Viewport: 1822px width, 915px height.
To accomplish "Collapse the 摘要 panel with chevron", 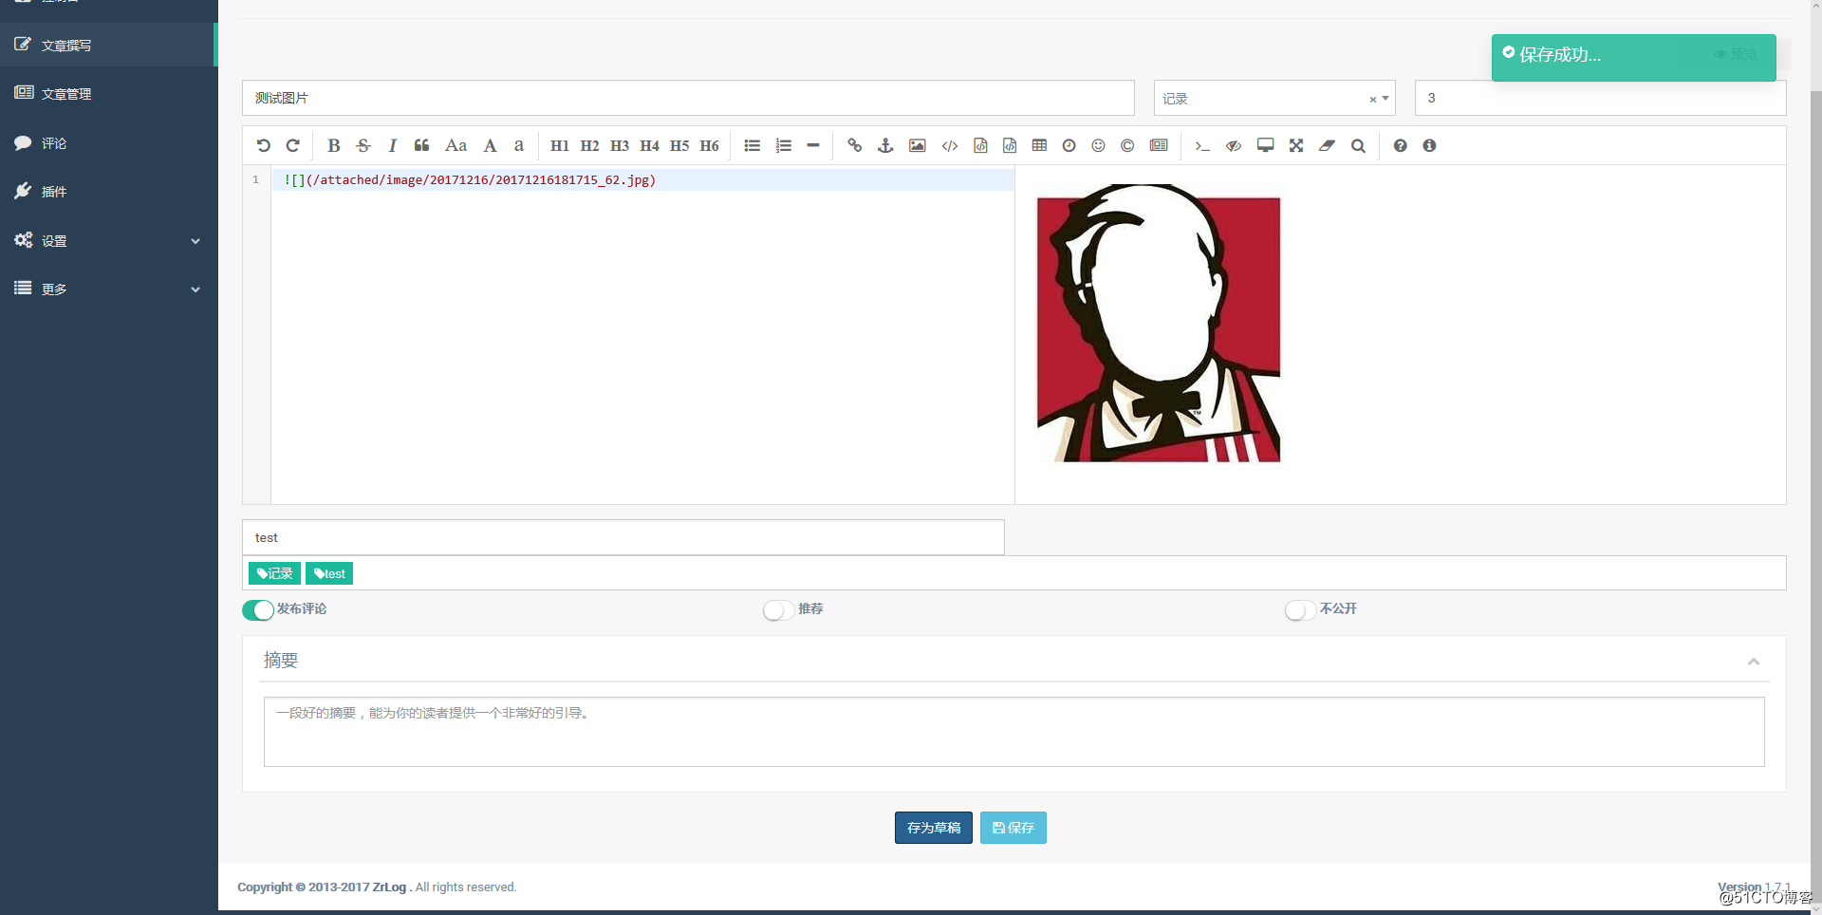I will pos(1753,662).
